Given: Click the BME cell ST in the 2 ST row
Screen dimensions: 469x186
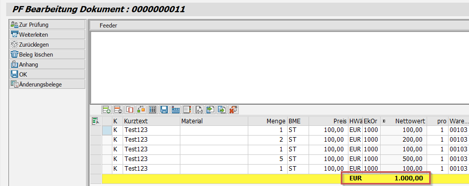Looking at the screenshot, I should (298, 140).
